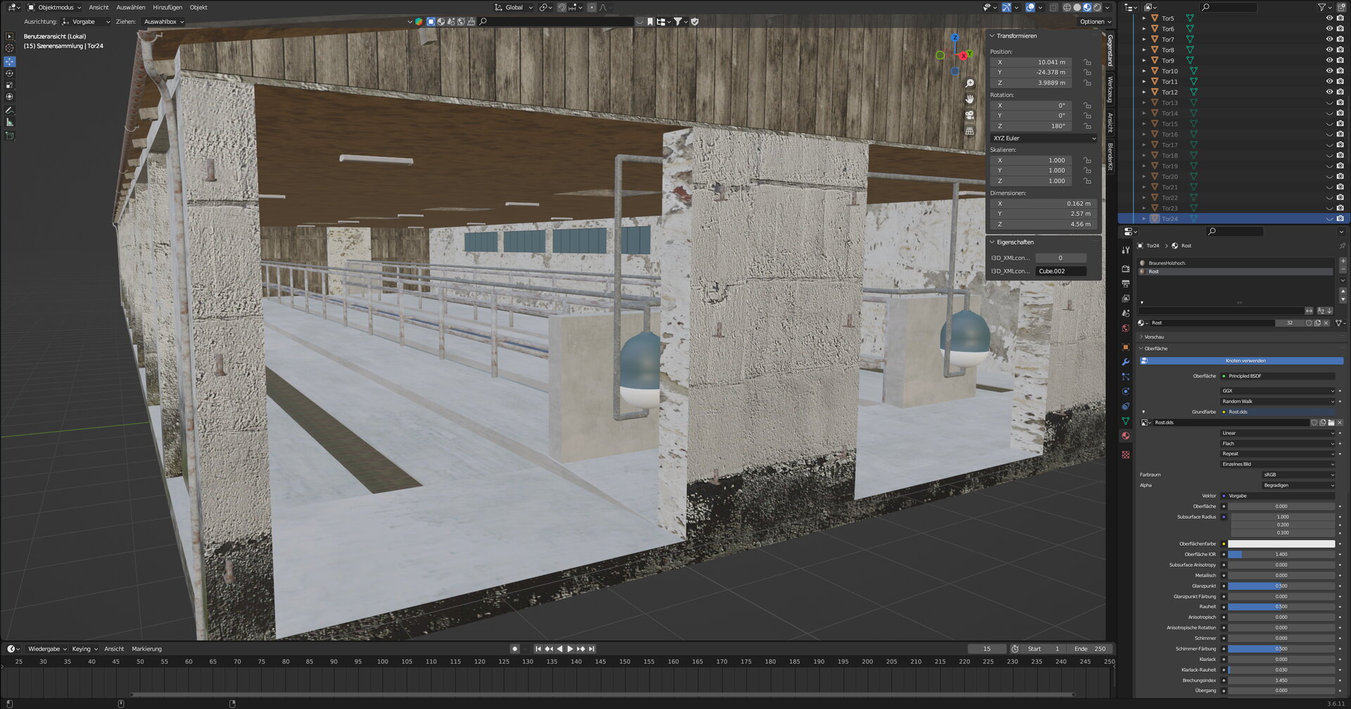Switch to the Werkzeug sidebar tab
This screenshot has width=1351, height=709.
pos(1110,89)
